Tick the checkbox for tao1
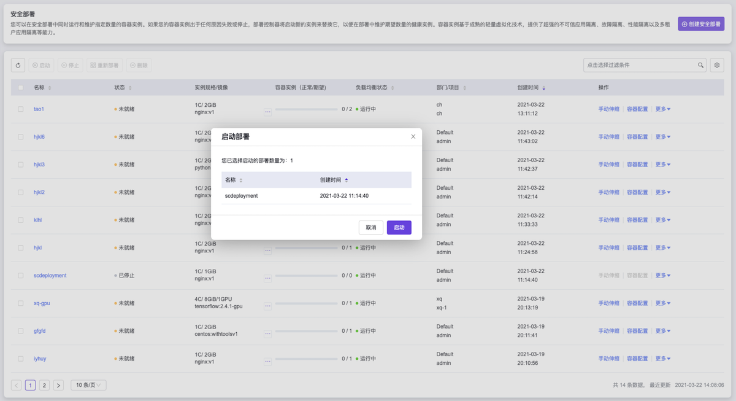 (x=20, y=109)
